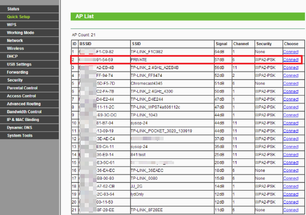Connect to TP-LINK_0080 network

[x=291, y=178]
